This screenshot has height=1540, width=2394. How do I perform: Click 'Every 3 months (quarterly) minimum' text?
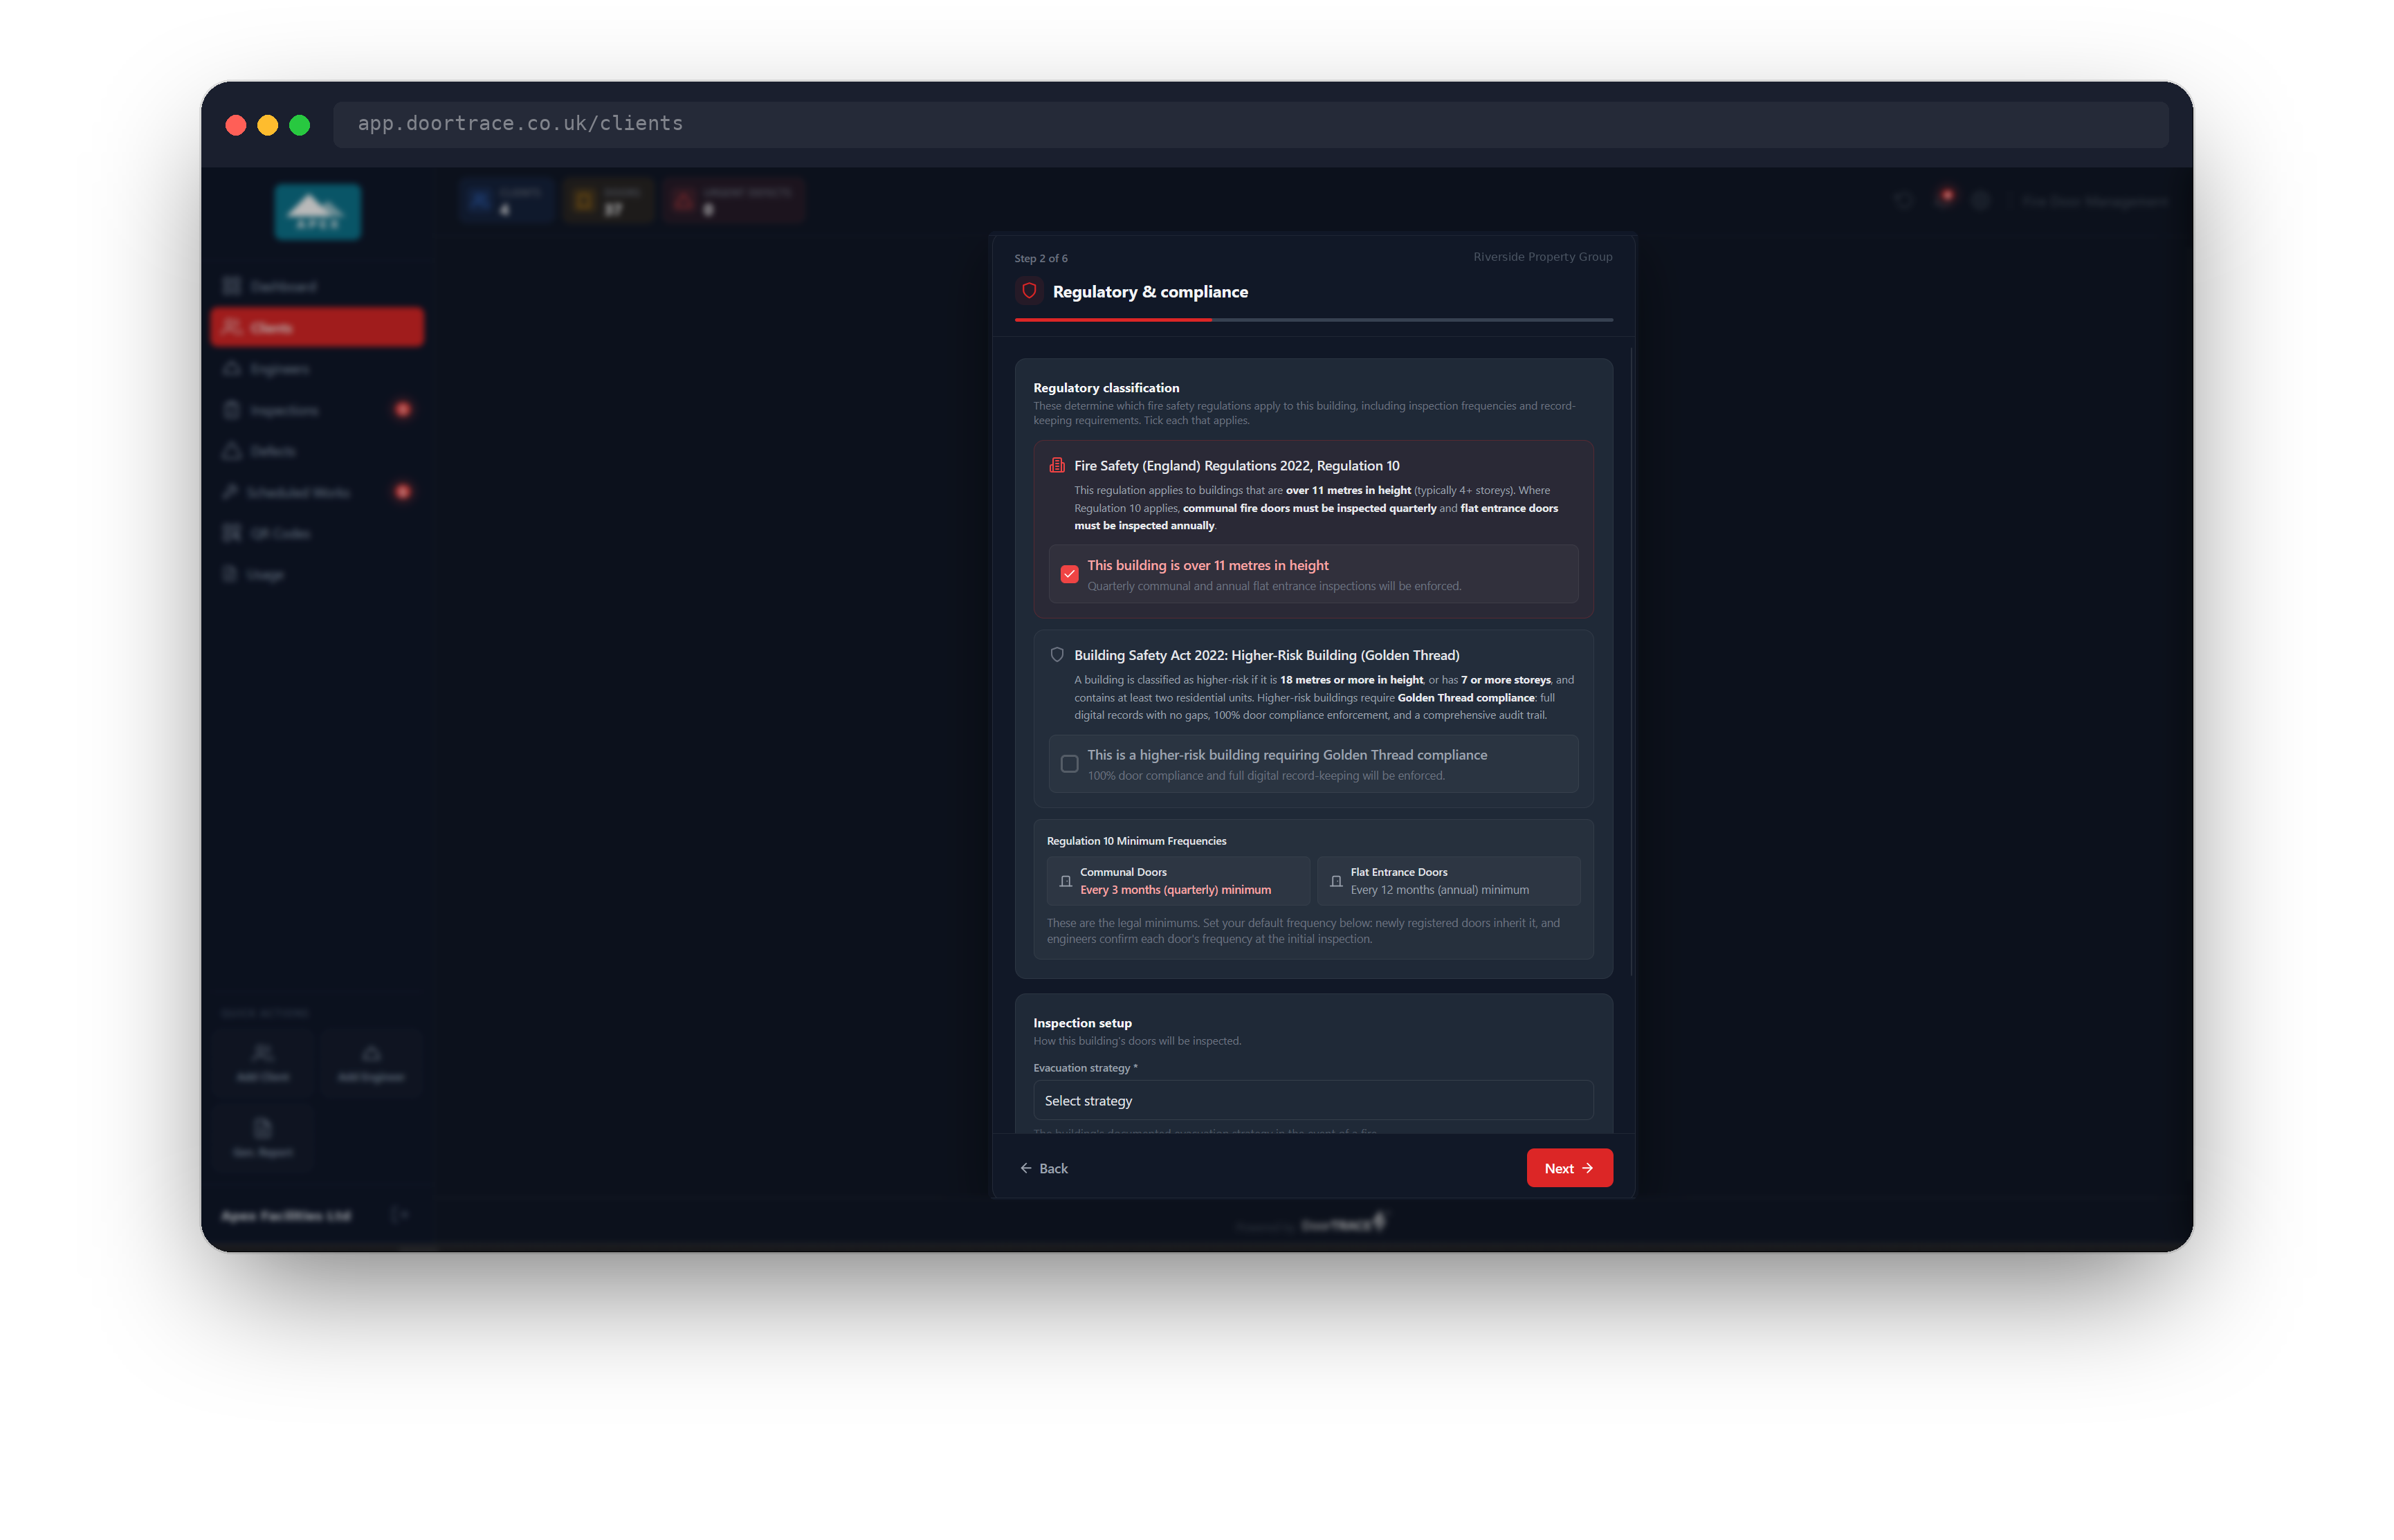(x=1175, y=890)
